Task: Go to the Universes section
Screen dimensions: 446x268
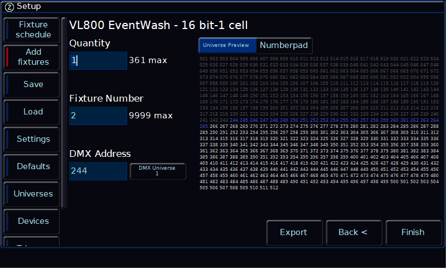Action: pyautogui.click(x=31, y=194)
